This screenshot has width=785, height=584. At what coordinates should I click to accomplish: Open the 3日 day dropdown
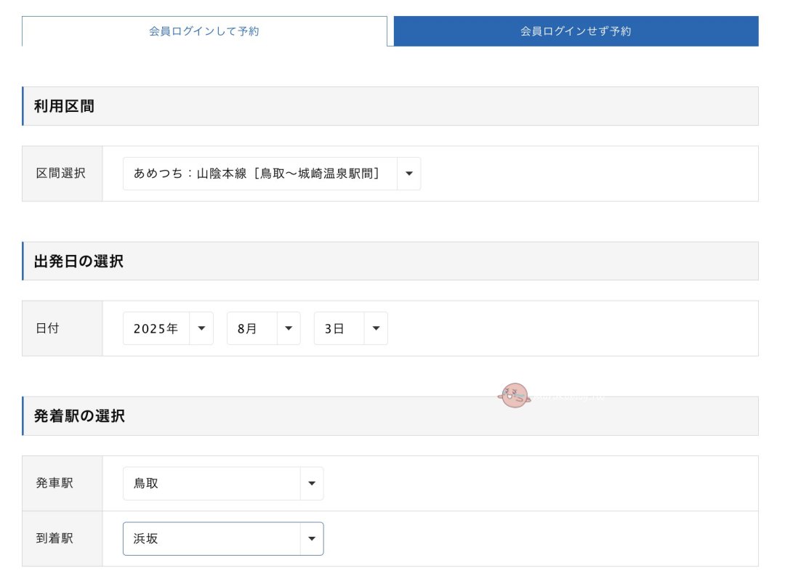pos(351,328)
